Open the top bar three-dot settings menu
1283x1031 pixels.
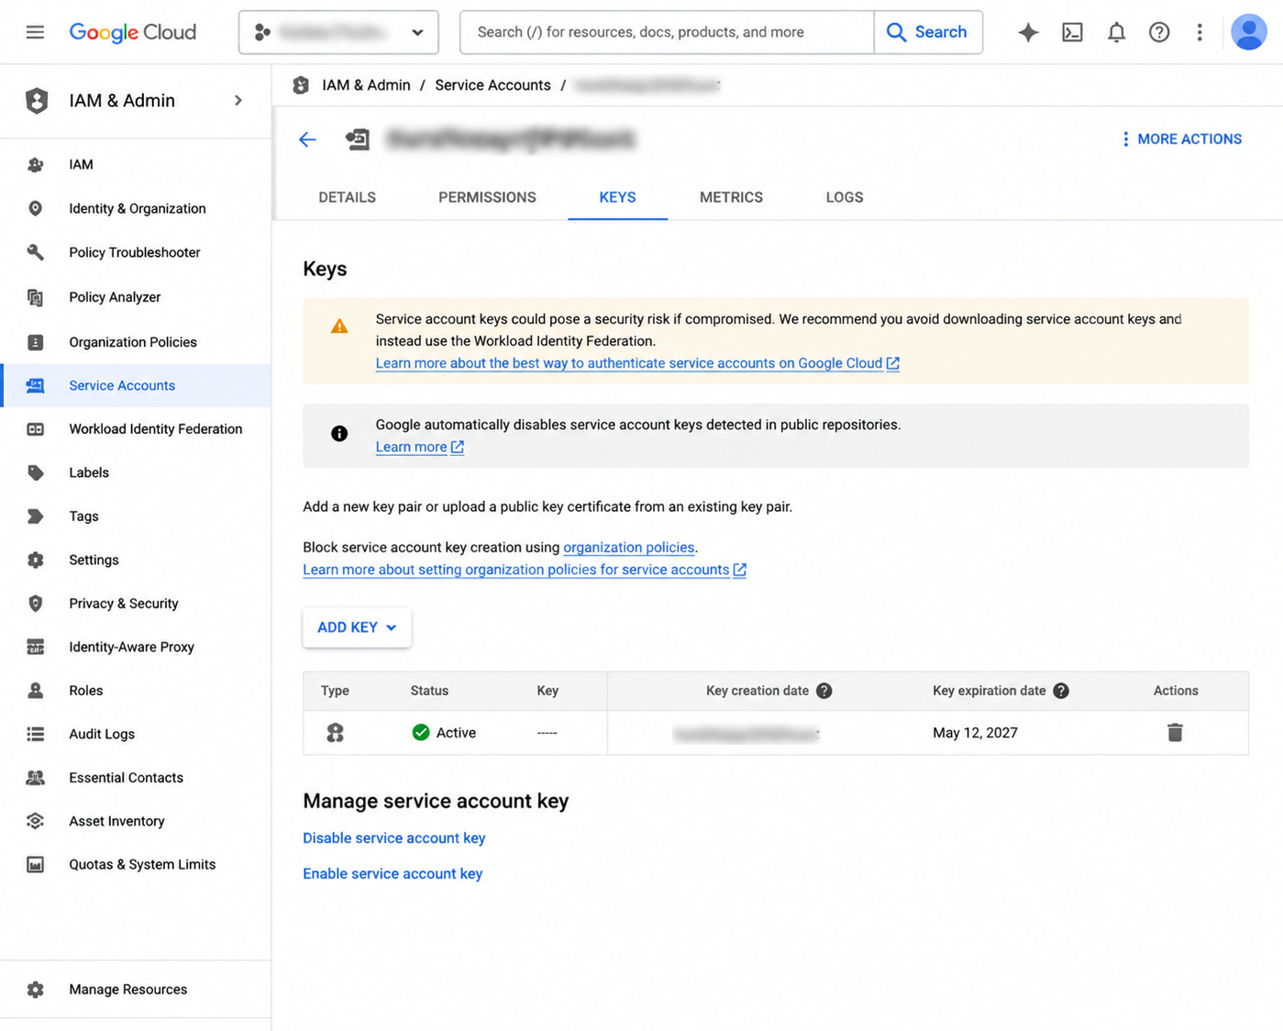click(1200, 32)
